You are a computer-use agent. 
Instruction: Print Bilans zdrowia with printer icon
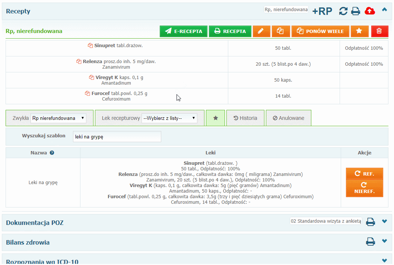(x=371, y=242)
